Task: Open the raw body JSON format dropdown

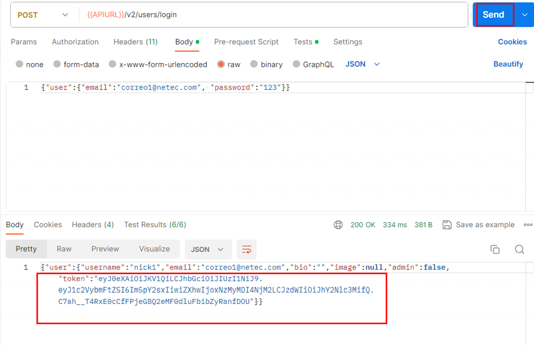Action: pos(362,64)
